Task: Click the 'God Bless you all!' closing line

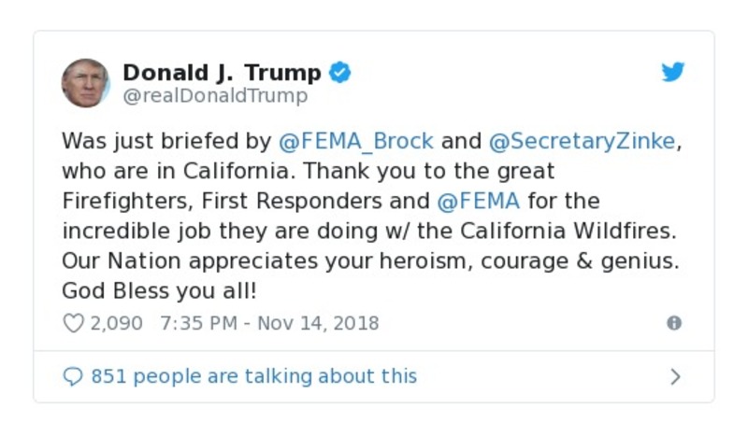Action: pyautogui.click(x=159, y=291)
